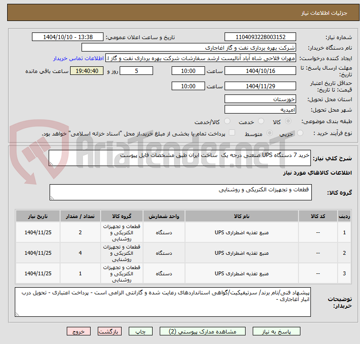The width and height of the screenshot is (360, 344).
Task: Click the چاپ print button
Action: (x=141, y=332)
